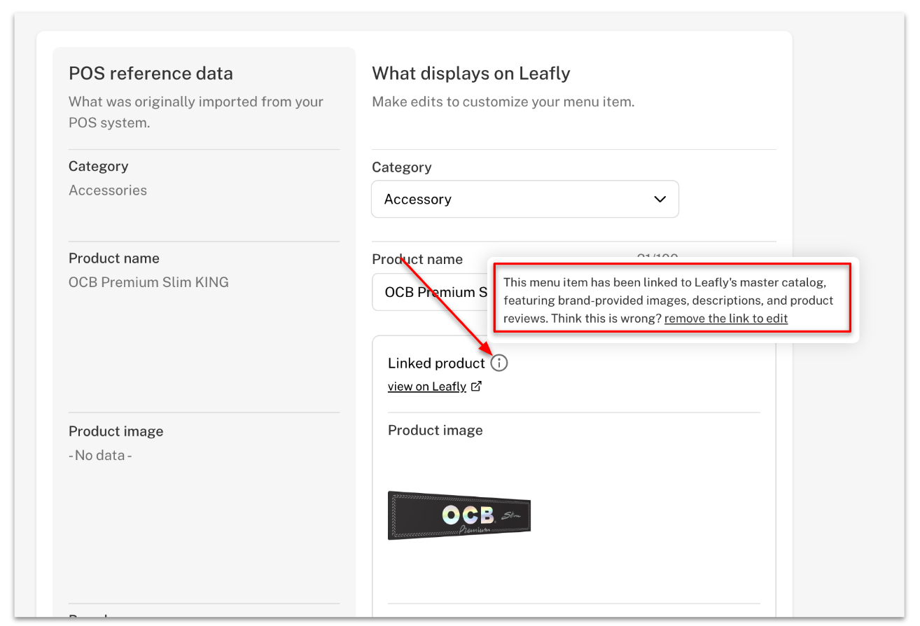Click the Linked product info icon

pos(499,363)
